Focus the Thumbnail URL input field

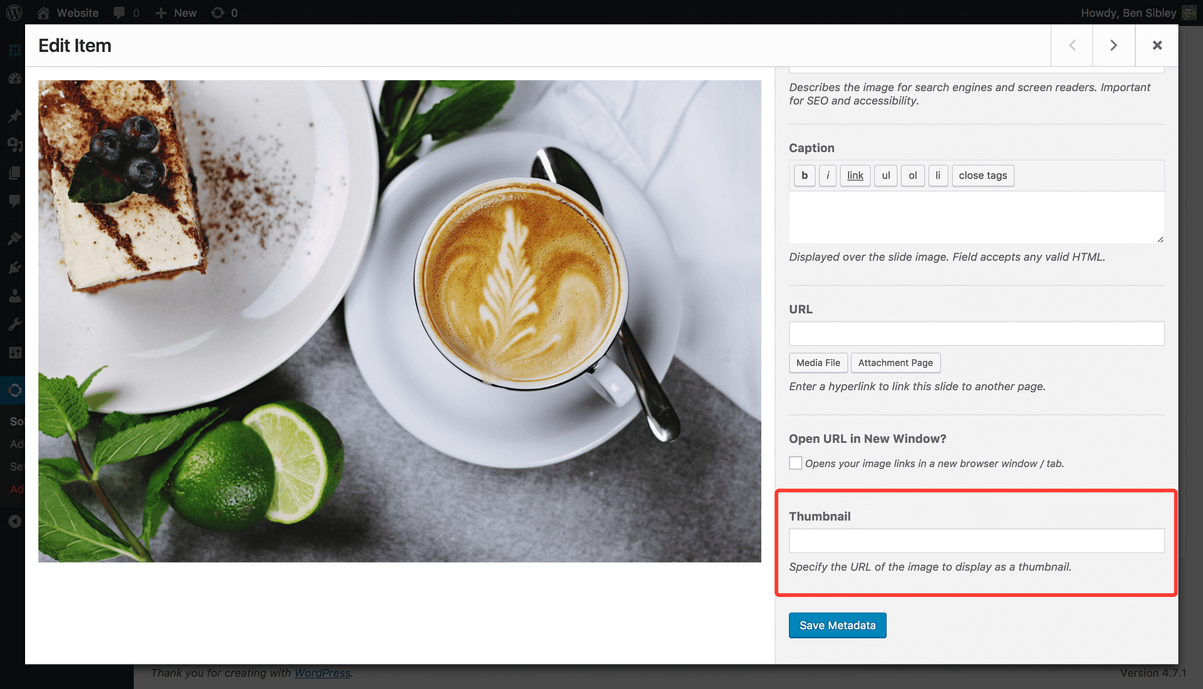(x=976, y=541)
